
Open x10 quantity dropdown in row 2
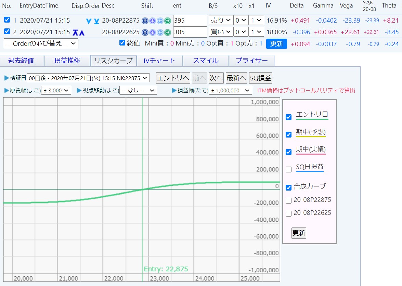pyautogui.click(x=241, y=32)
